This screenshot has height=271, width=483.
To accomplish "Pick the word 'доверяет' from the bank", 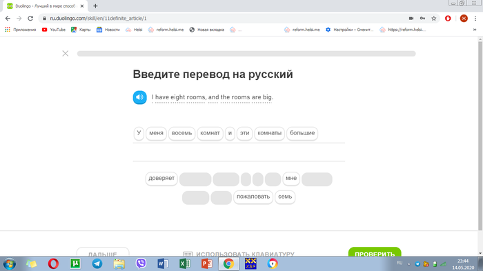I will click(x=161, y=179).
